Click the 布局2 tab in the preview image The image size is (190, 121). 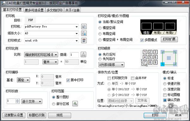(170, 33)
